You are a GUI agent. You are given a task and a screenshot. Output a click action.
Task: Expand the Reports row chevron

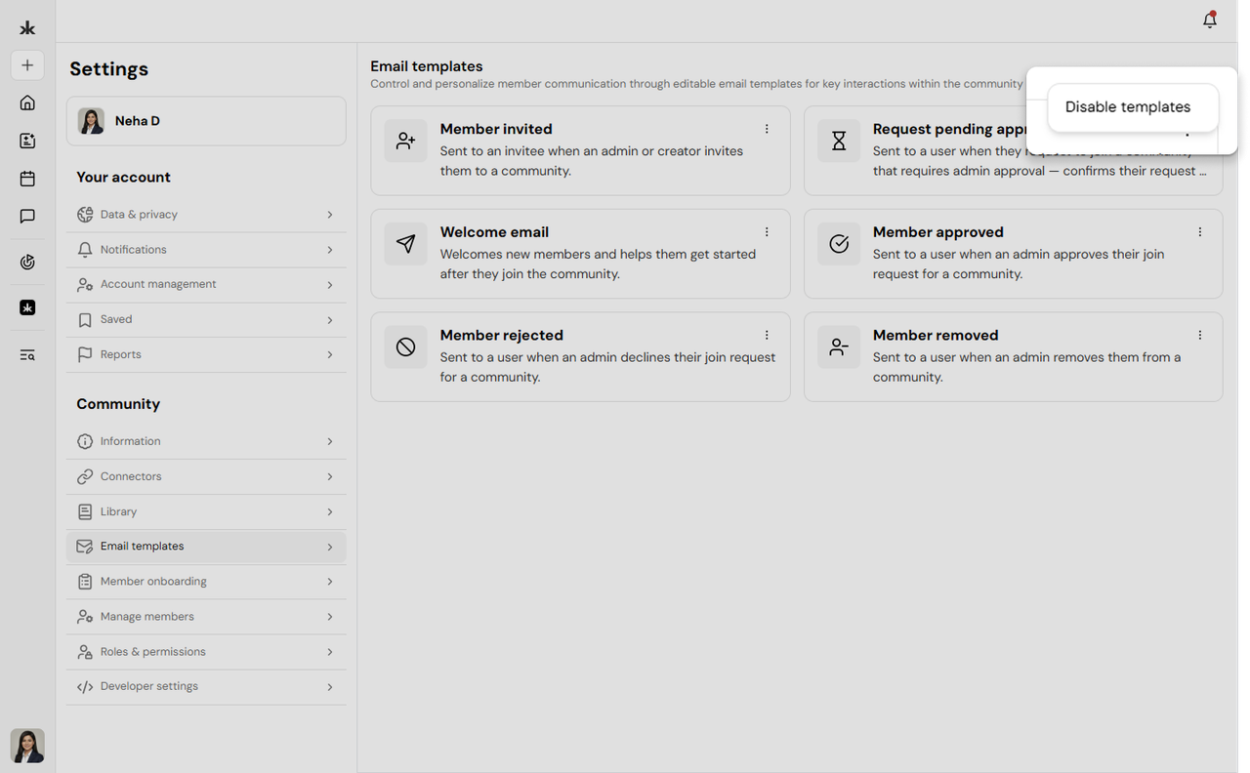[x=330, y=354]
